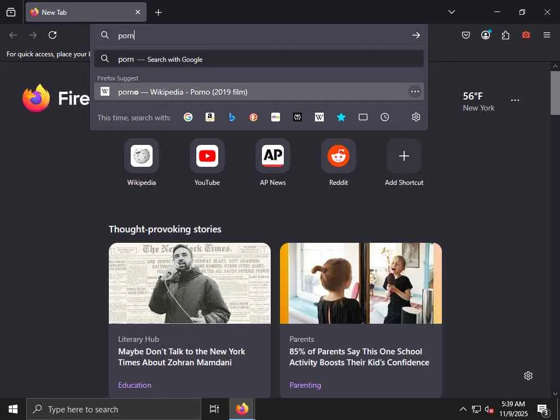560x420 pixels.
Task: Search in Bookmarks using star icon
Action: pos(341,117)
